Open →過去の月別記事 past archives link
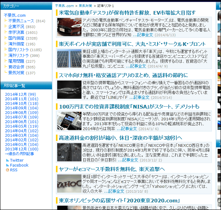 [19, 154]
